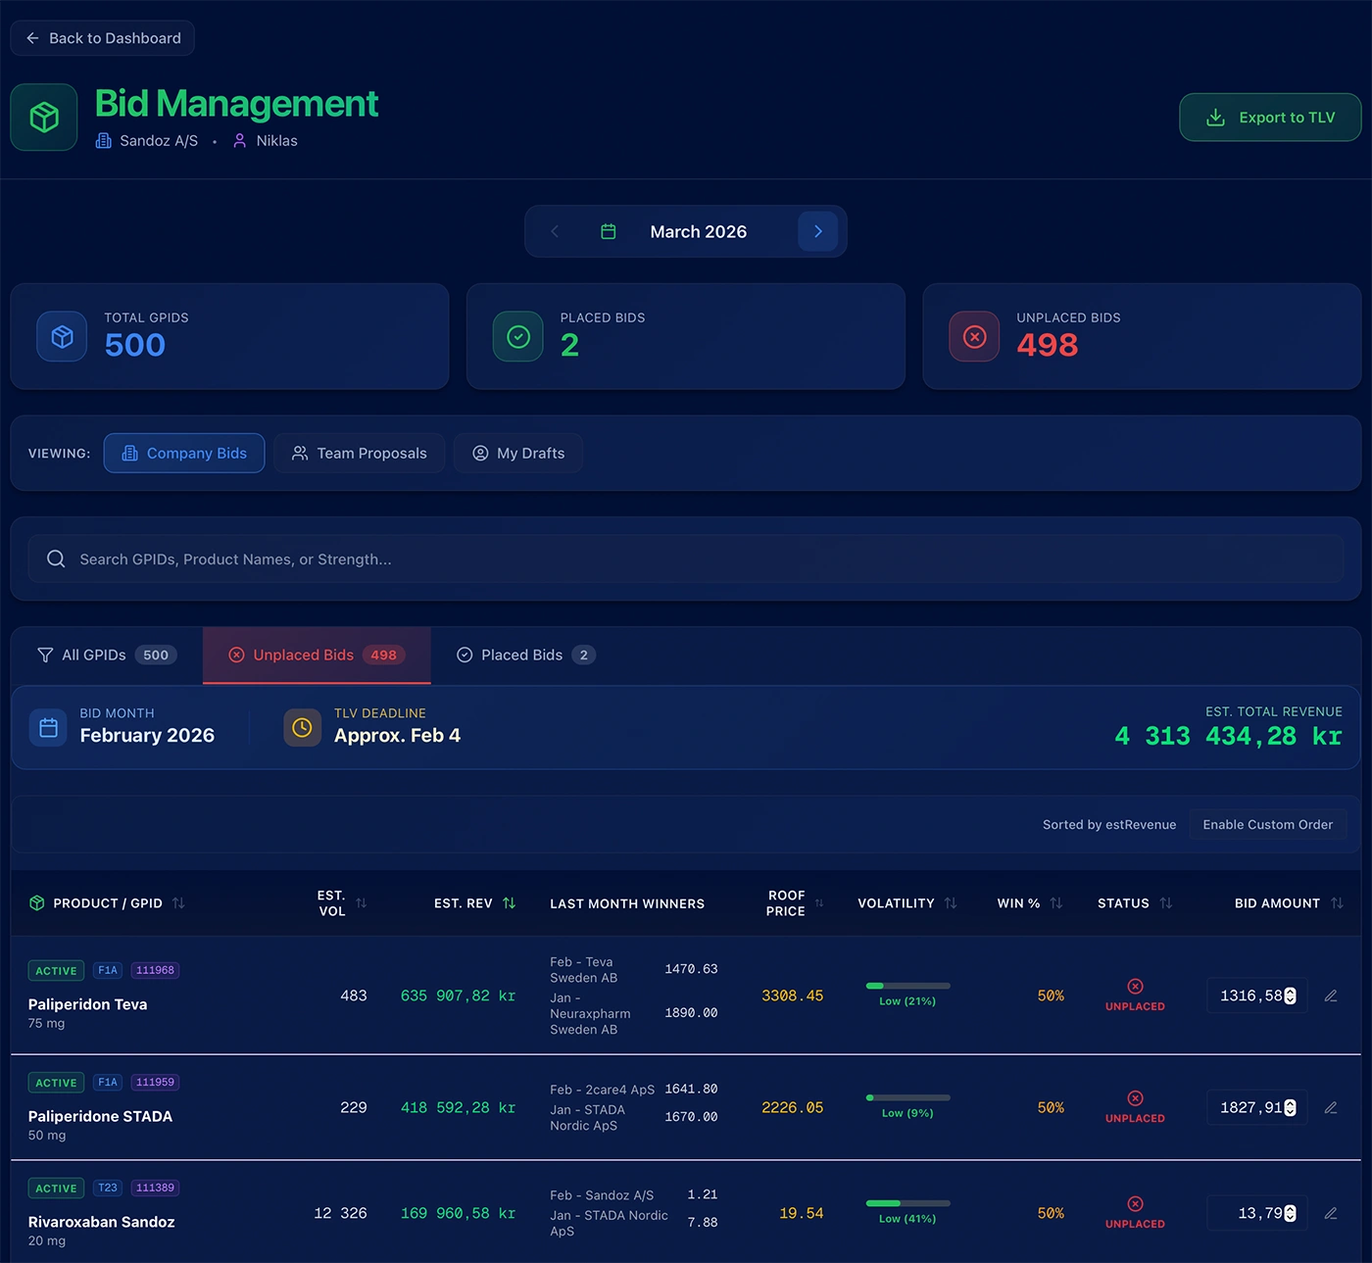1372x1263 pixels.
Task: Open the All GPIDs tab
Action: (x=106, y=655)
